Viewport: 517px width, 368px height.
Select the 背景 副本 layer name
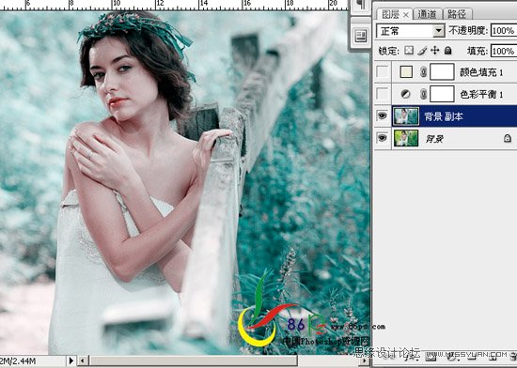point(444,116)
